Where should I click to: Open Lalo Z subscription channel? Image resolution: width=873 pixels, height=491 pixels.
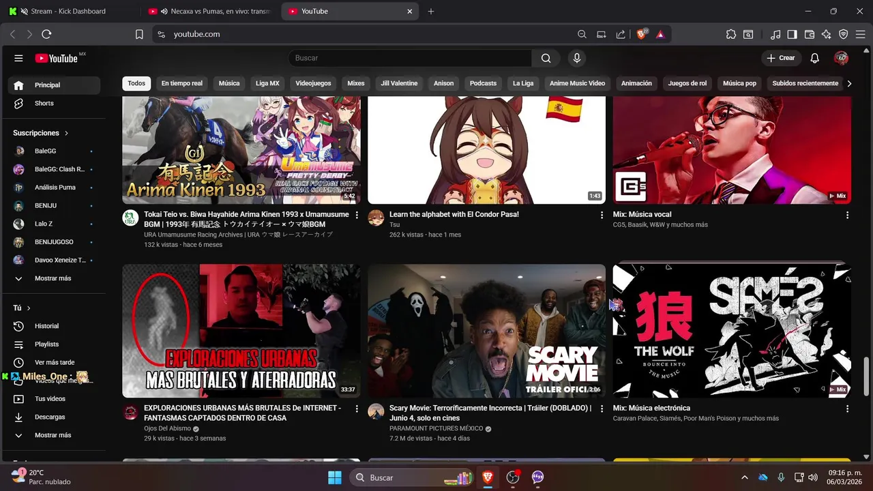pyautogui.click(x=54, y=224)
